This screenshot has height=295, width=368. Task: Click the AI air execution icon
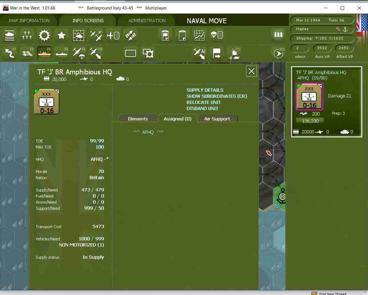tap(199, 53)
